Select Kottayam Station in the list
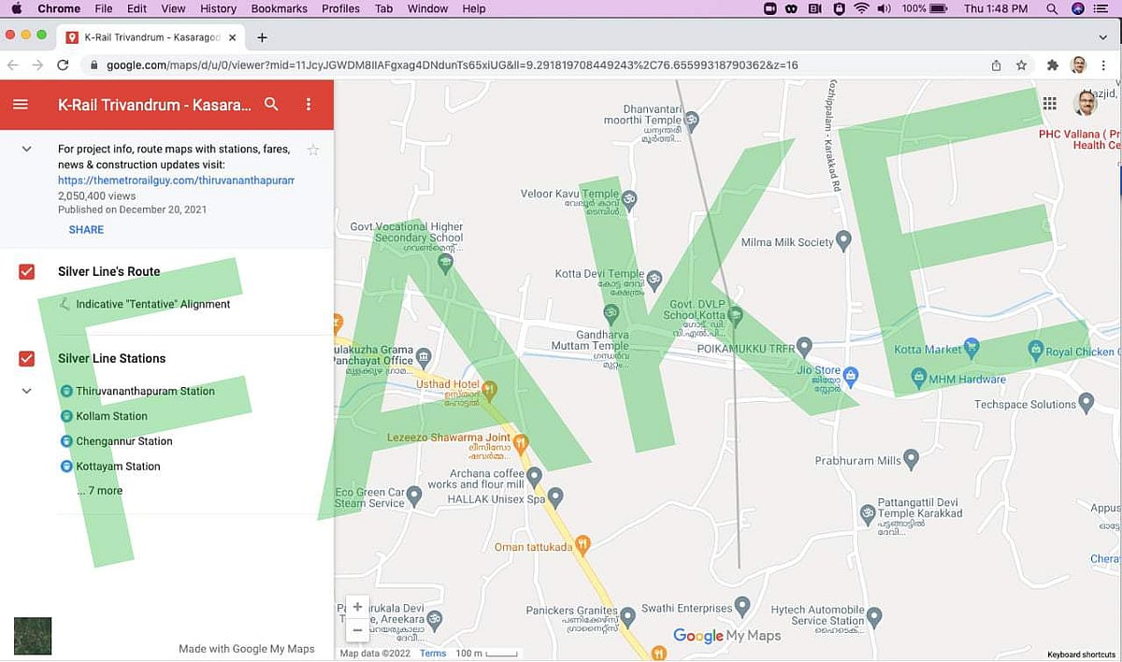This screenshot has width=1122, height=662. point(118,467)
